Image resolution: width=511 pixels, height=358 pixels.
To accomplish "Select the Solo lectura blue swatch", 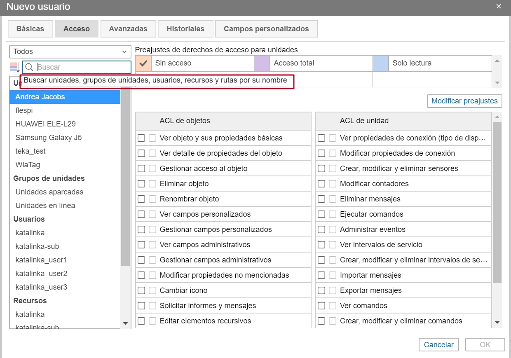I will (x=380, y=63).
